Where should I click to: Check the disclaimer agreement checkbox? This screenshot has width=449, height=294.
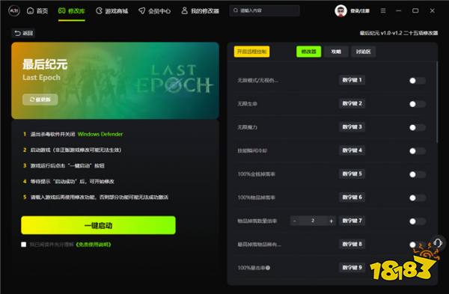tap(24, 244)
